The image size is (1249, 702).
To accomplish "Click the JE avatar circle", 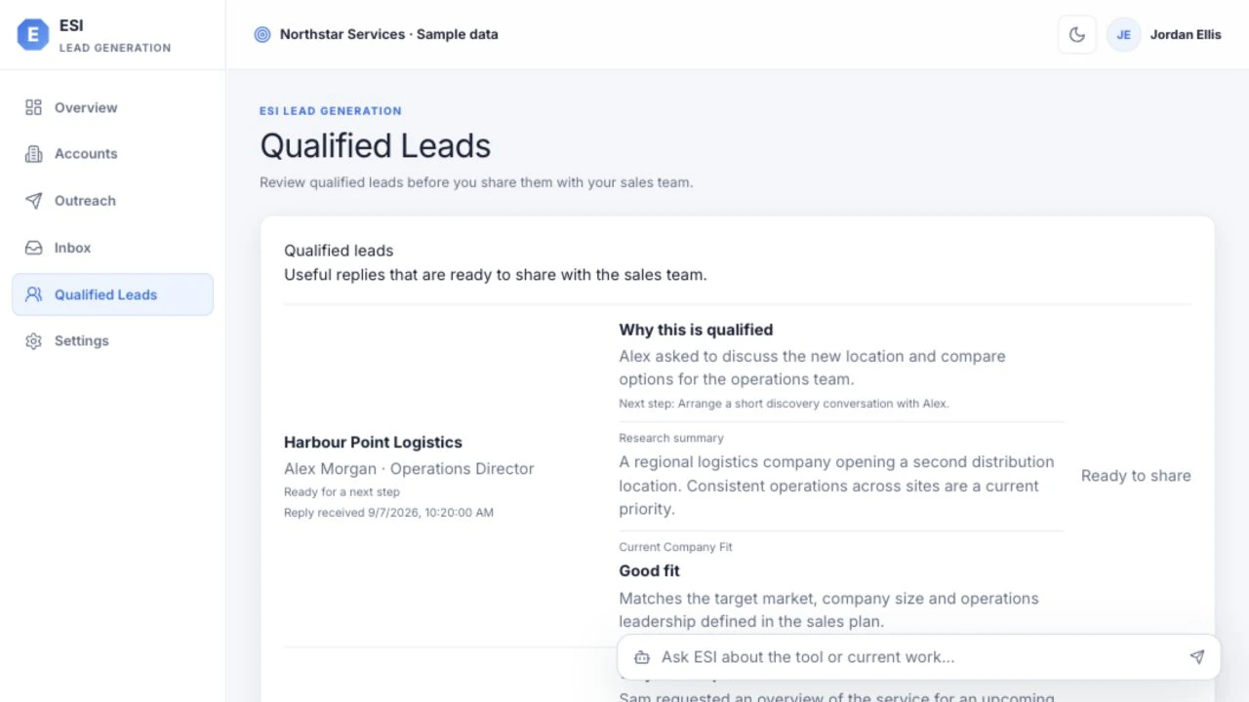I will click(1124, 34).
